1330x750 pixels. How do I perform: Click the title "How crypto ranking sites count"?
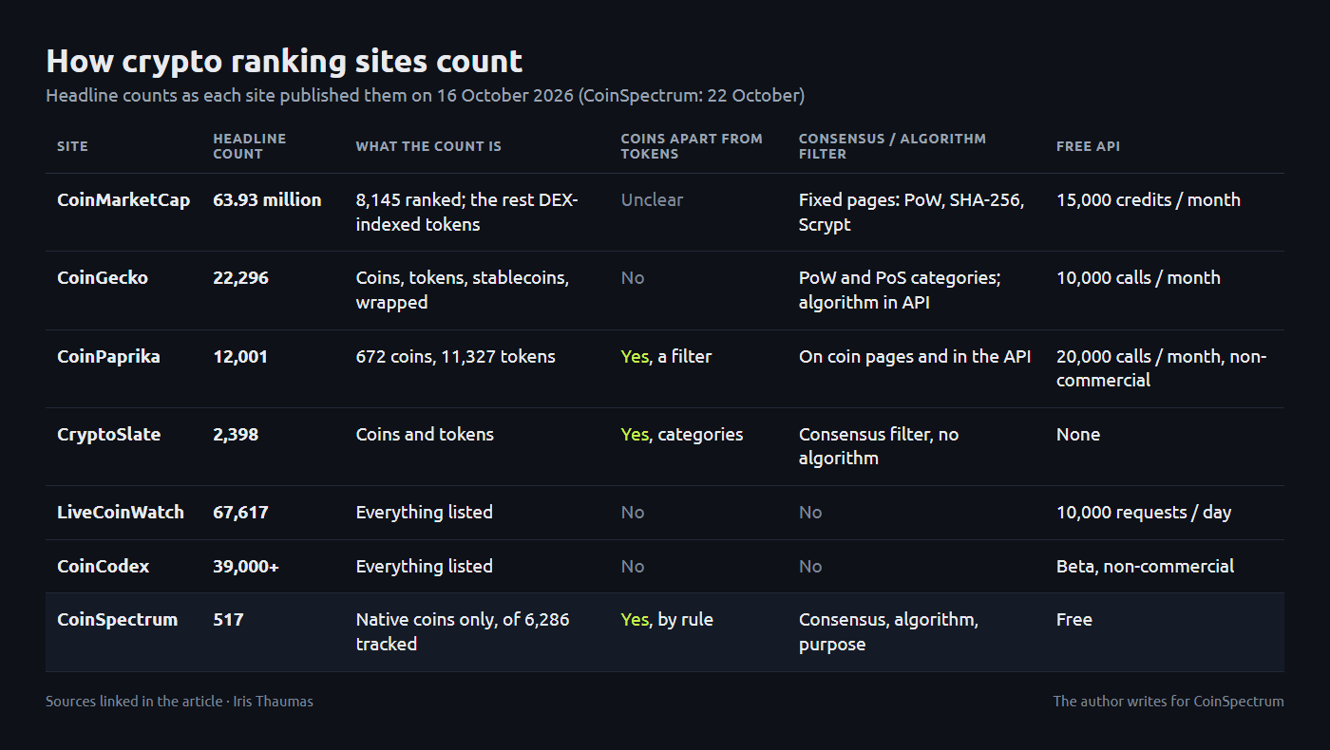284,62
